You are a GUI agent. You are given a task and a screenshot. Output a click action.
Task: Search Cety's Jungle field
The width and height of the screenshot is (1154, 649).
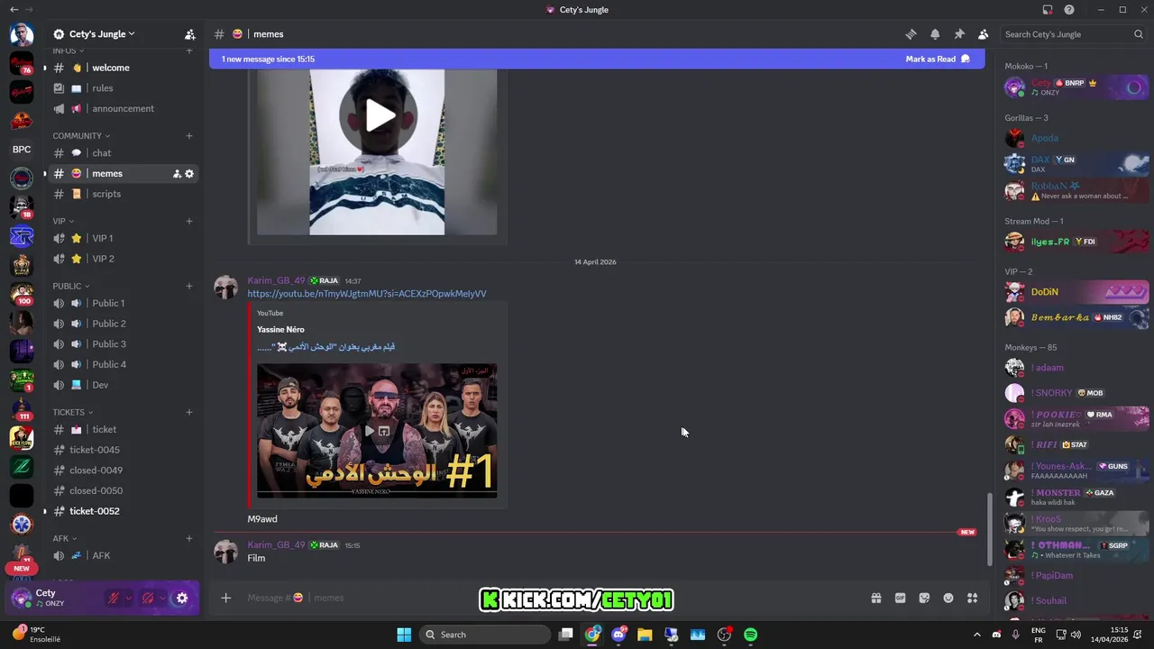tap(1073, 34)
